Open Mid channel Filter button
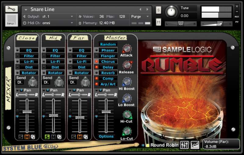The height and width of the screenshot is (155, 244). tap(55, 56)
